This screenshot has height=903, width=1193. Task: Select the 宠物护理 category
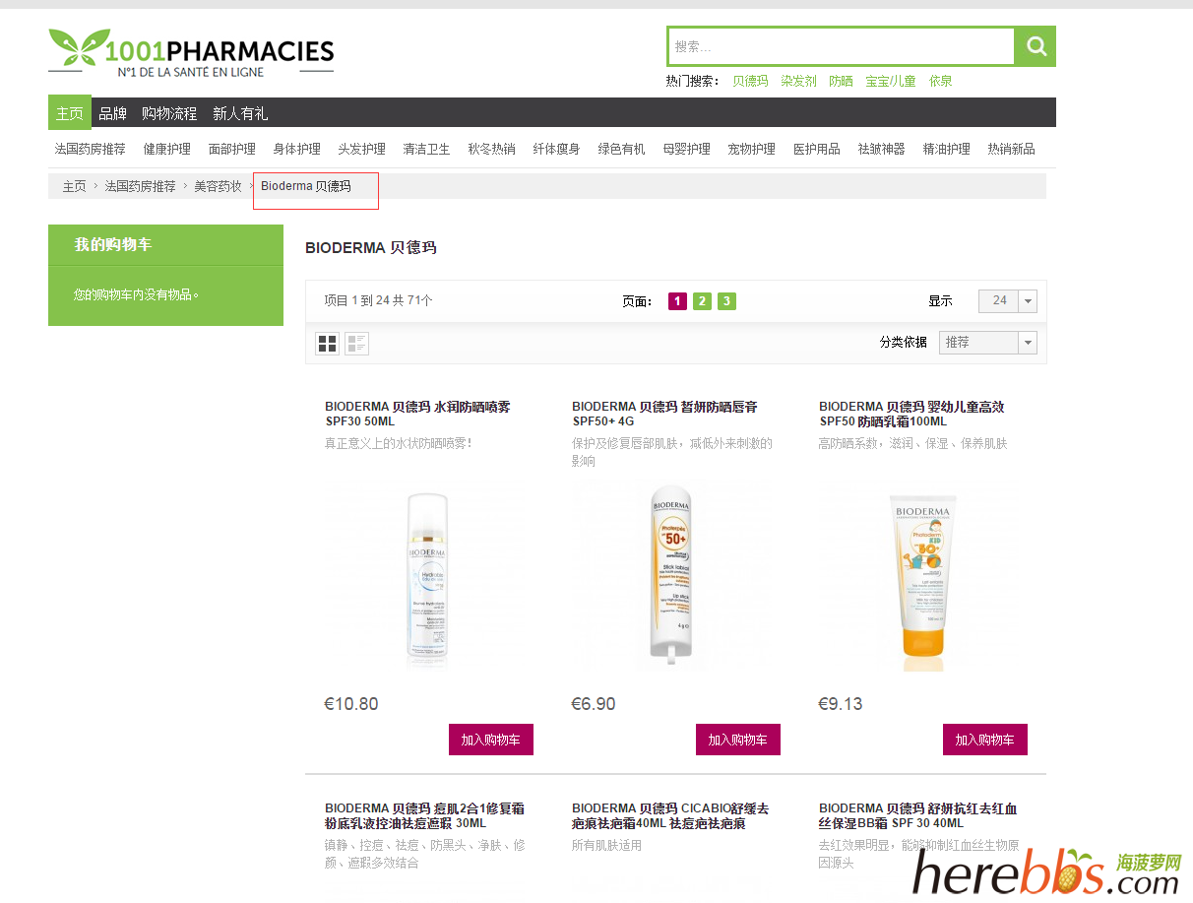pos(752,149)
